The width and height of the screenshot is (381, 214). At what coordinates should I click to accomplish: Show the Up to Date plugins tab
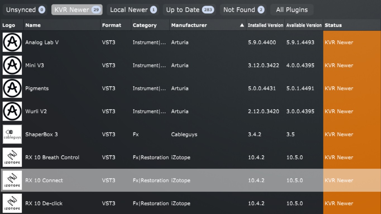point(189,10)
